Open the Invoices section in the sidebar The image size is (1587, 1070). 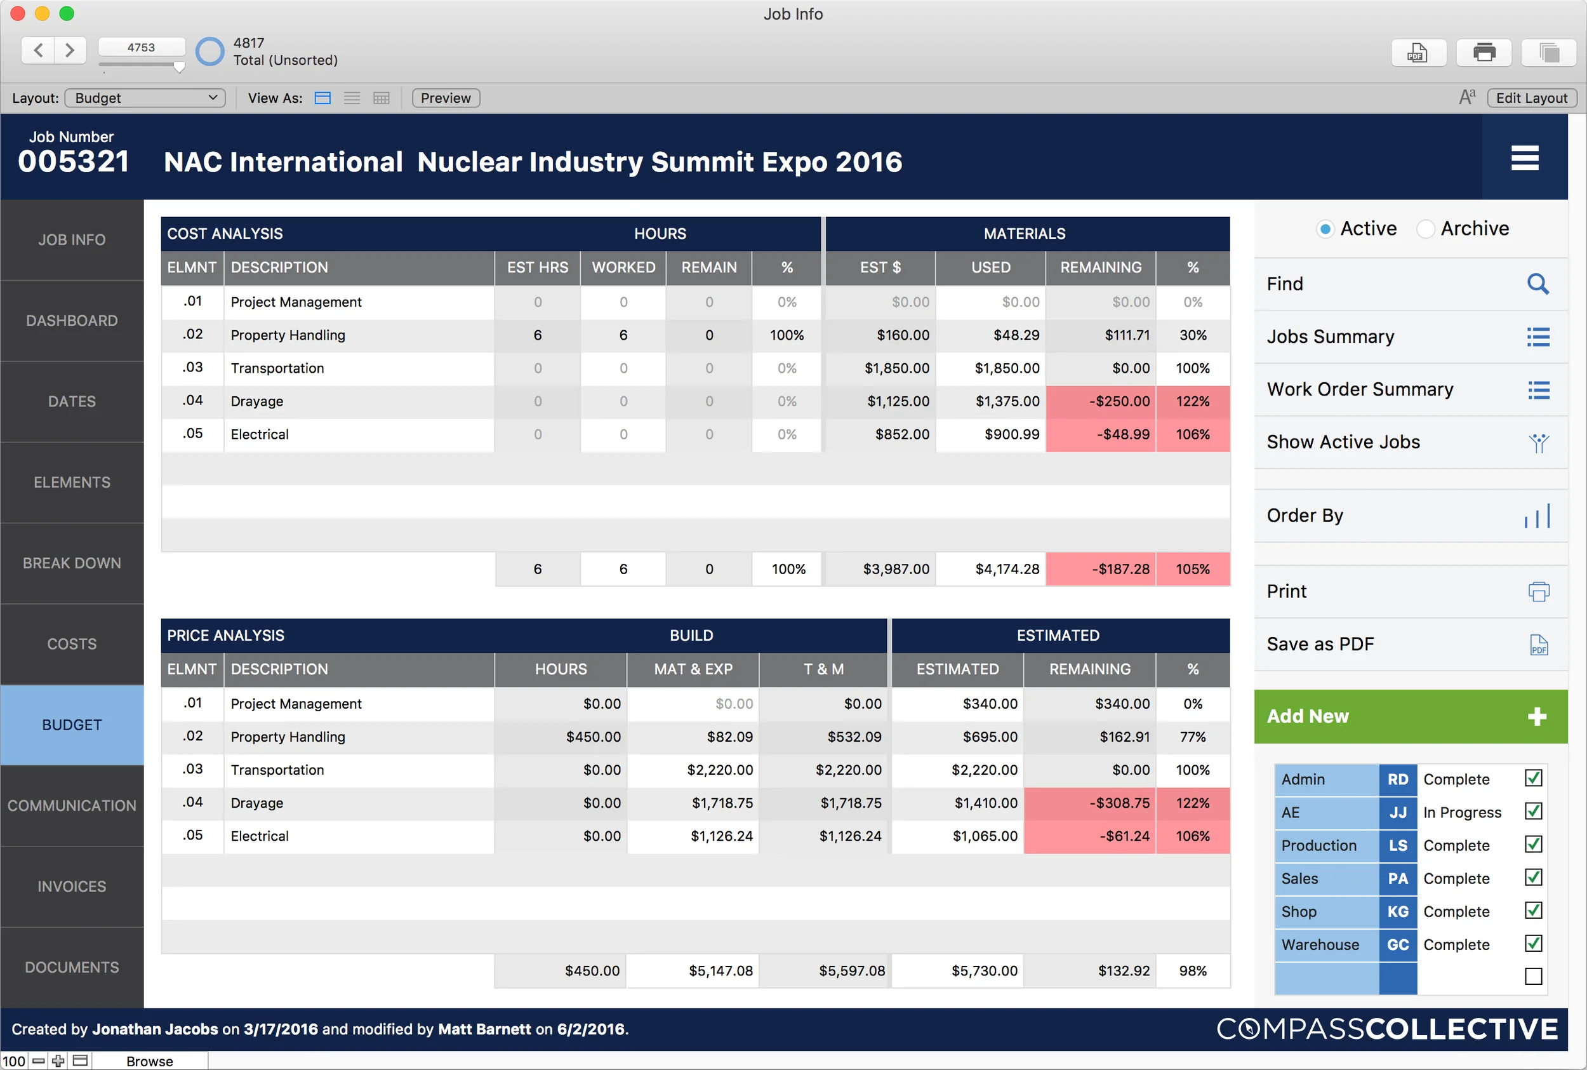[x=71, y=886]
